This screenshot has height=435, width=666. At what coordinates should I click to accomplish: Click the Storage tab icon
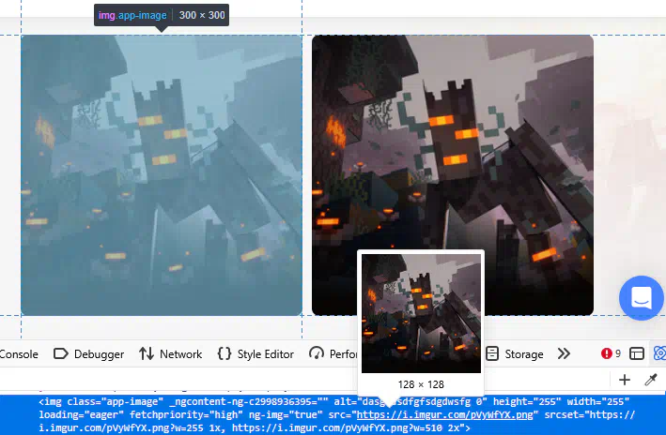pyautogui.click(x=492, y=353)
